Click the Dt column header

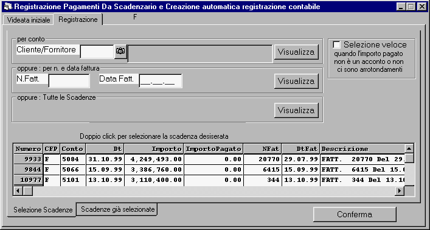(x=105, y=149)
